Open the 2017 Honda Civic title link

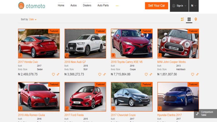pyautogui.click(x=28, y=62)
